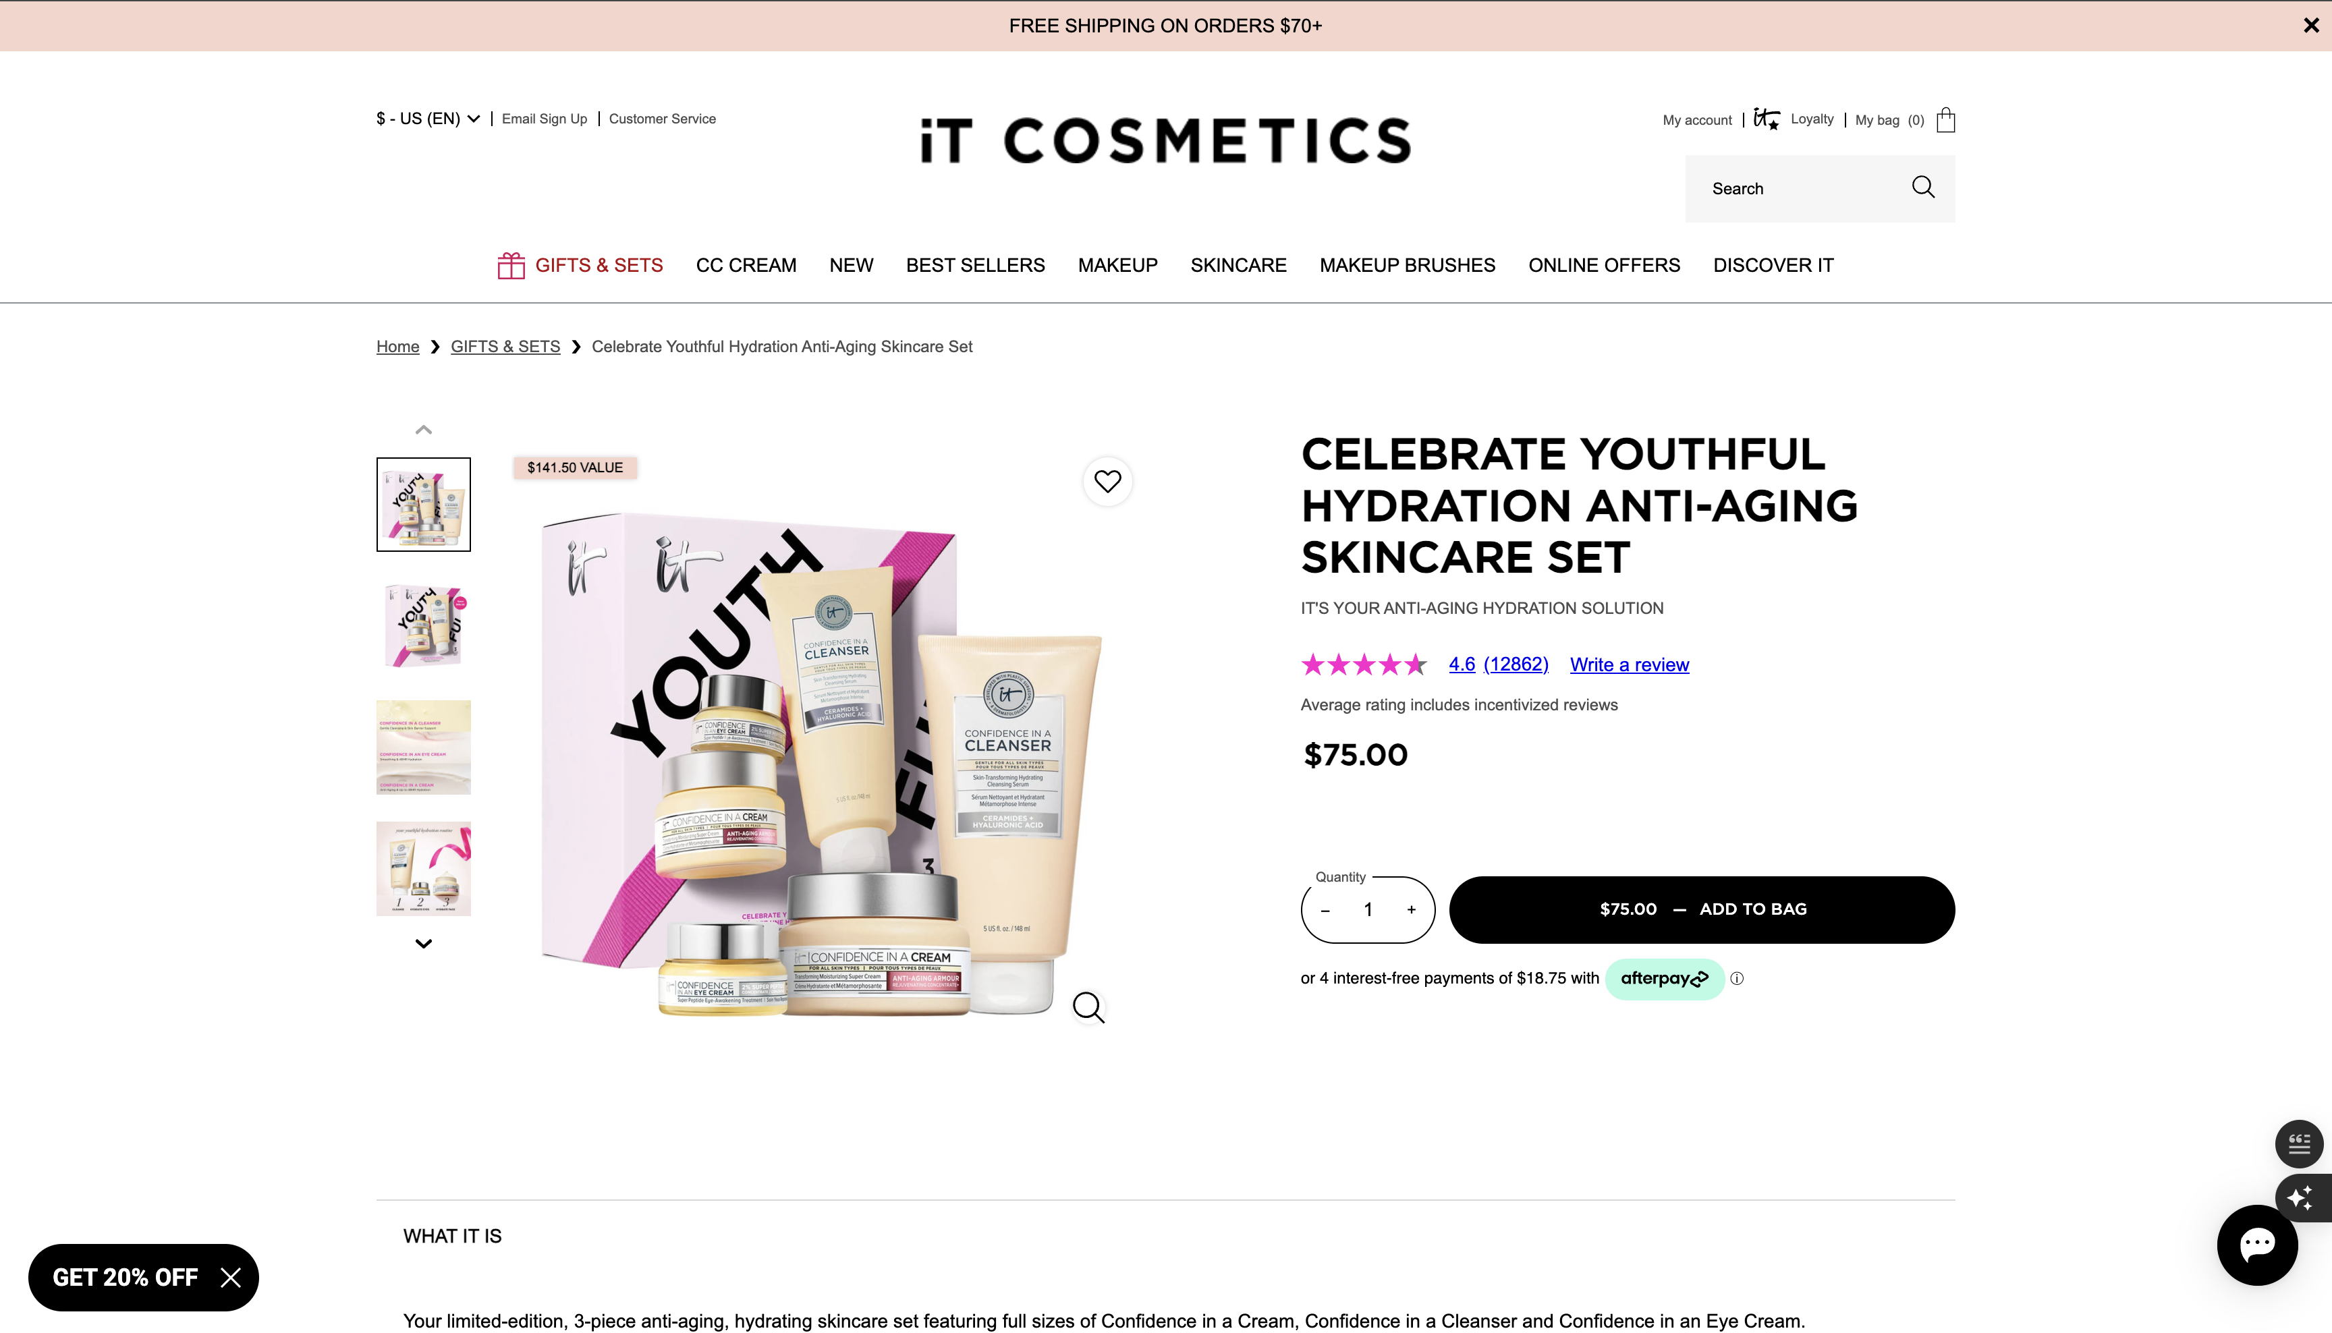
Task: Show previous thumbnails with up chevron
Action: (423, 429)
